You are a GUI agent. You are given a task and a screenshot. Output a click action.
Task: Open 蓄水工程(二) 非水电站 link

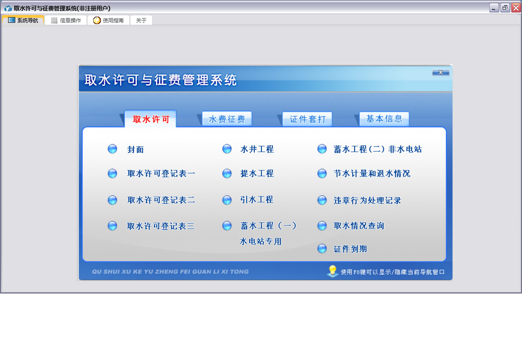[x=377, y=149]
